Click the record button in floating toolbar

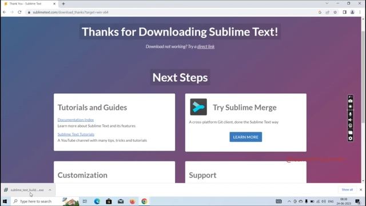point(351,107)
